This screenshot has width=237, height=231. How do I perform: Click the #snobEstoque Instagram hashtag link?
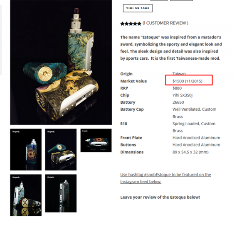point(165,178)
